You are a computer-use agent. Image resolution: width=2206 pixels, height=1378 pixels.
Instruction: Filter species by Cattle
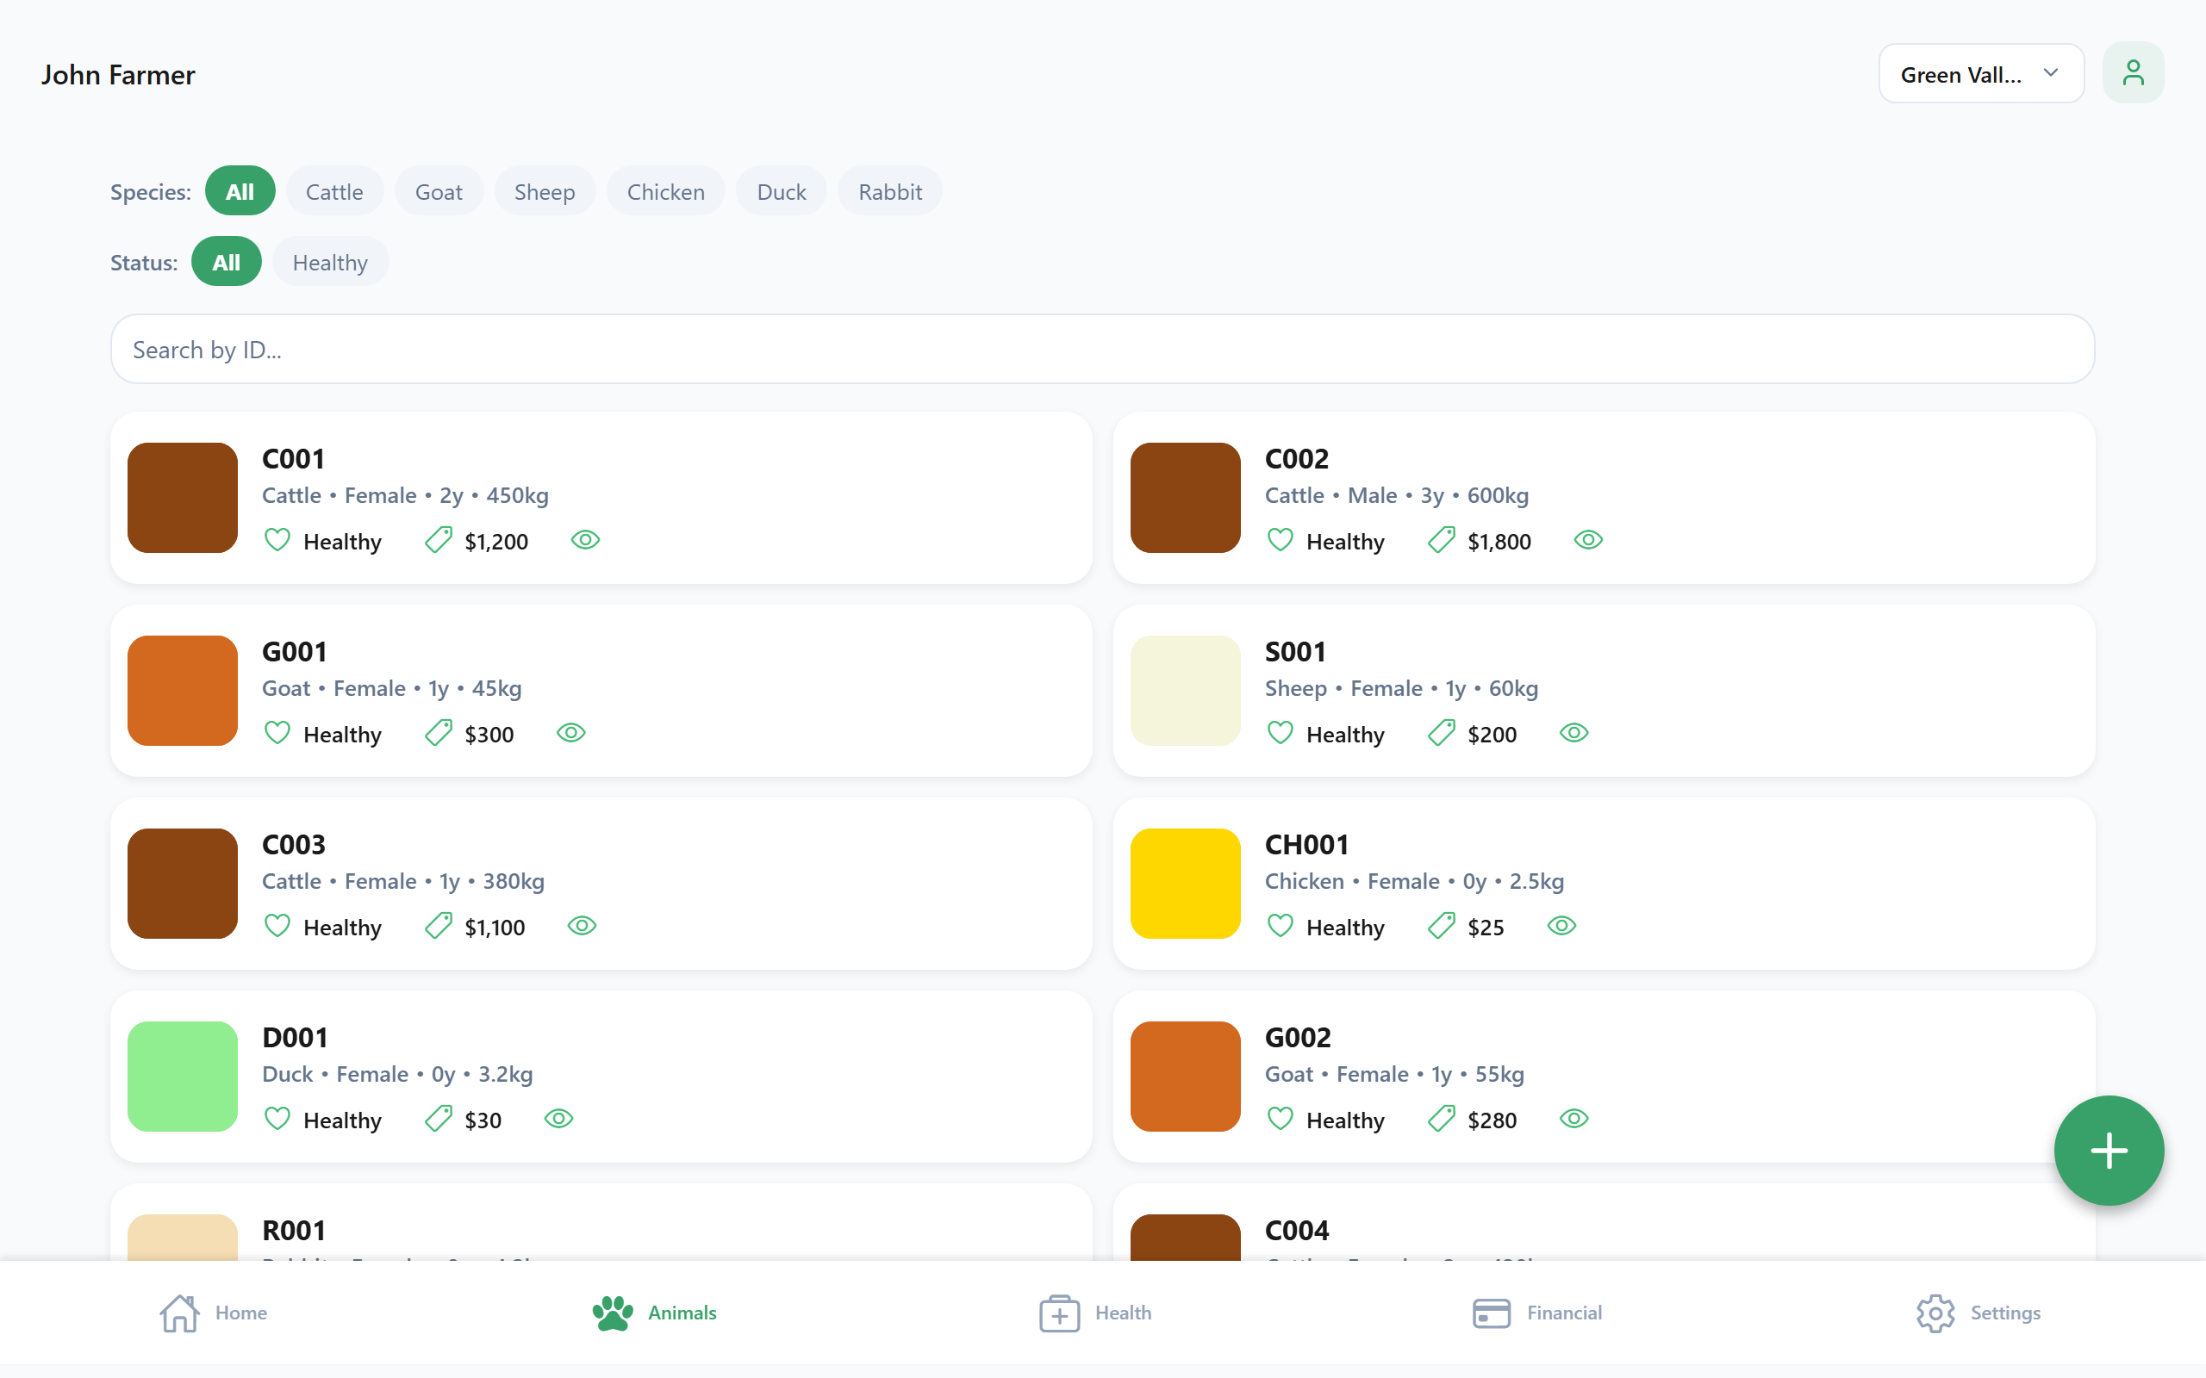click(x=334, y=191)
